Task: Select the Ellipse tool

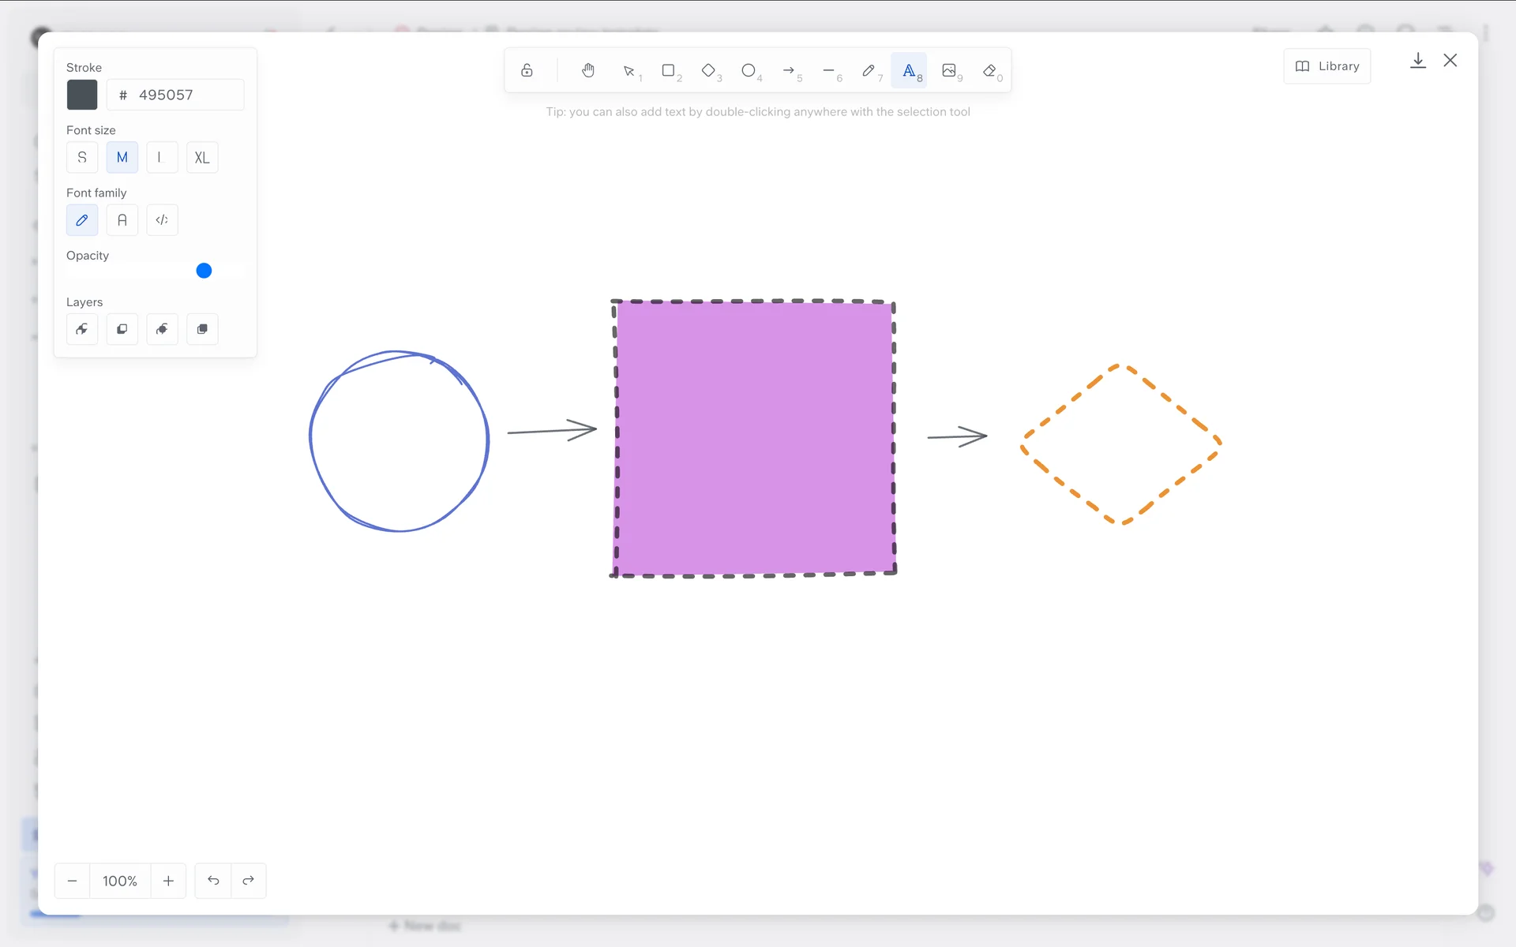Action: click(x=749, y=71)
